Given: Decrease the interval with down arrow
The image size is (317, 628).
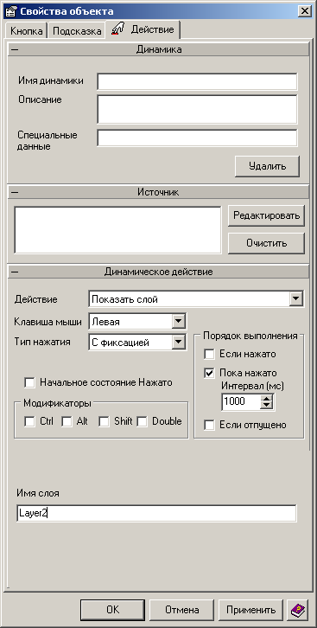Looking at the screenshot, I should click(266, 406).
